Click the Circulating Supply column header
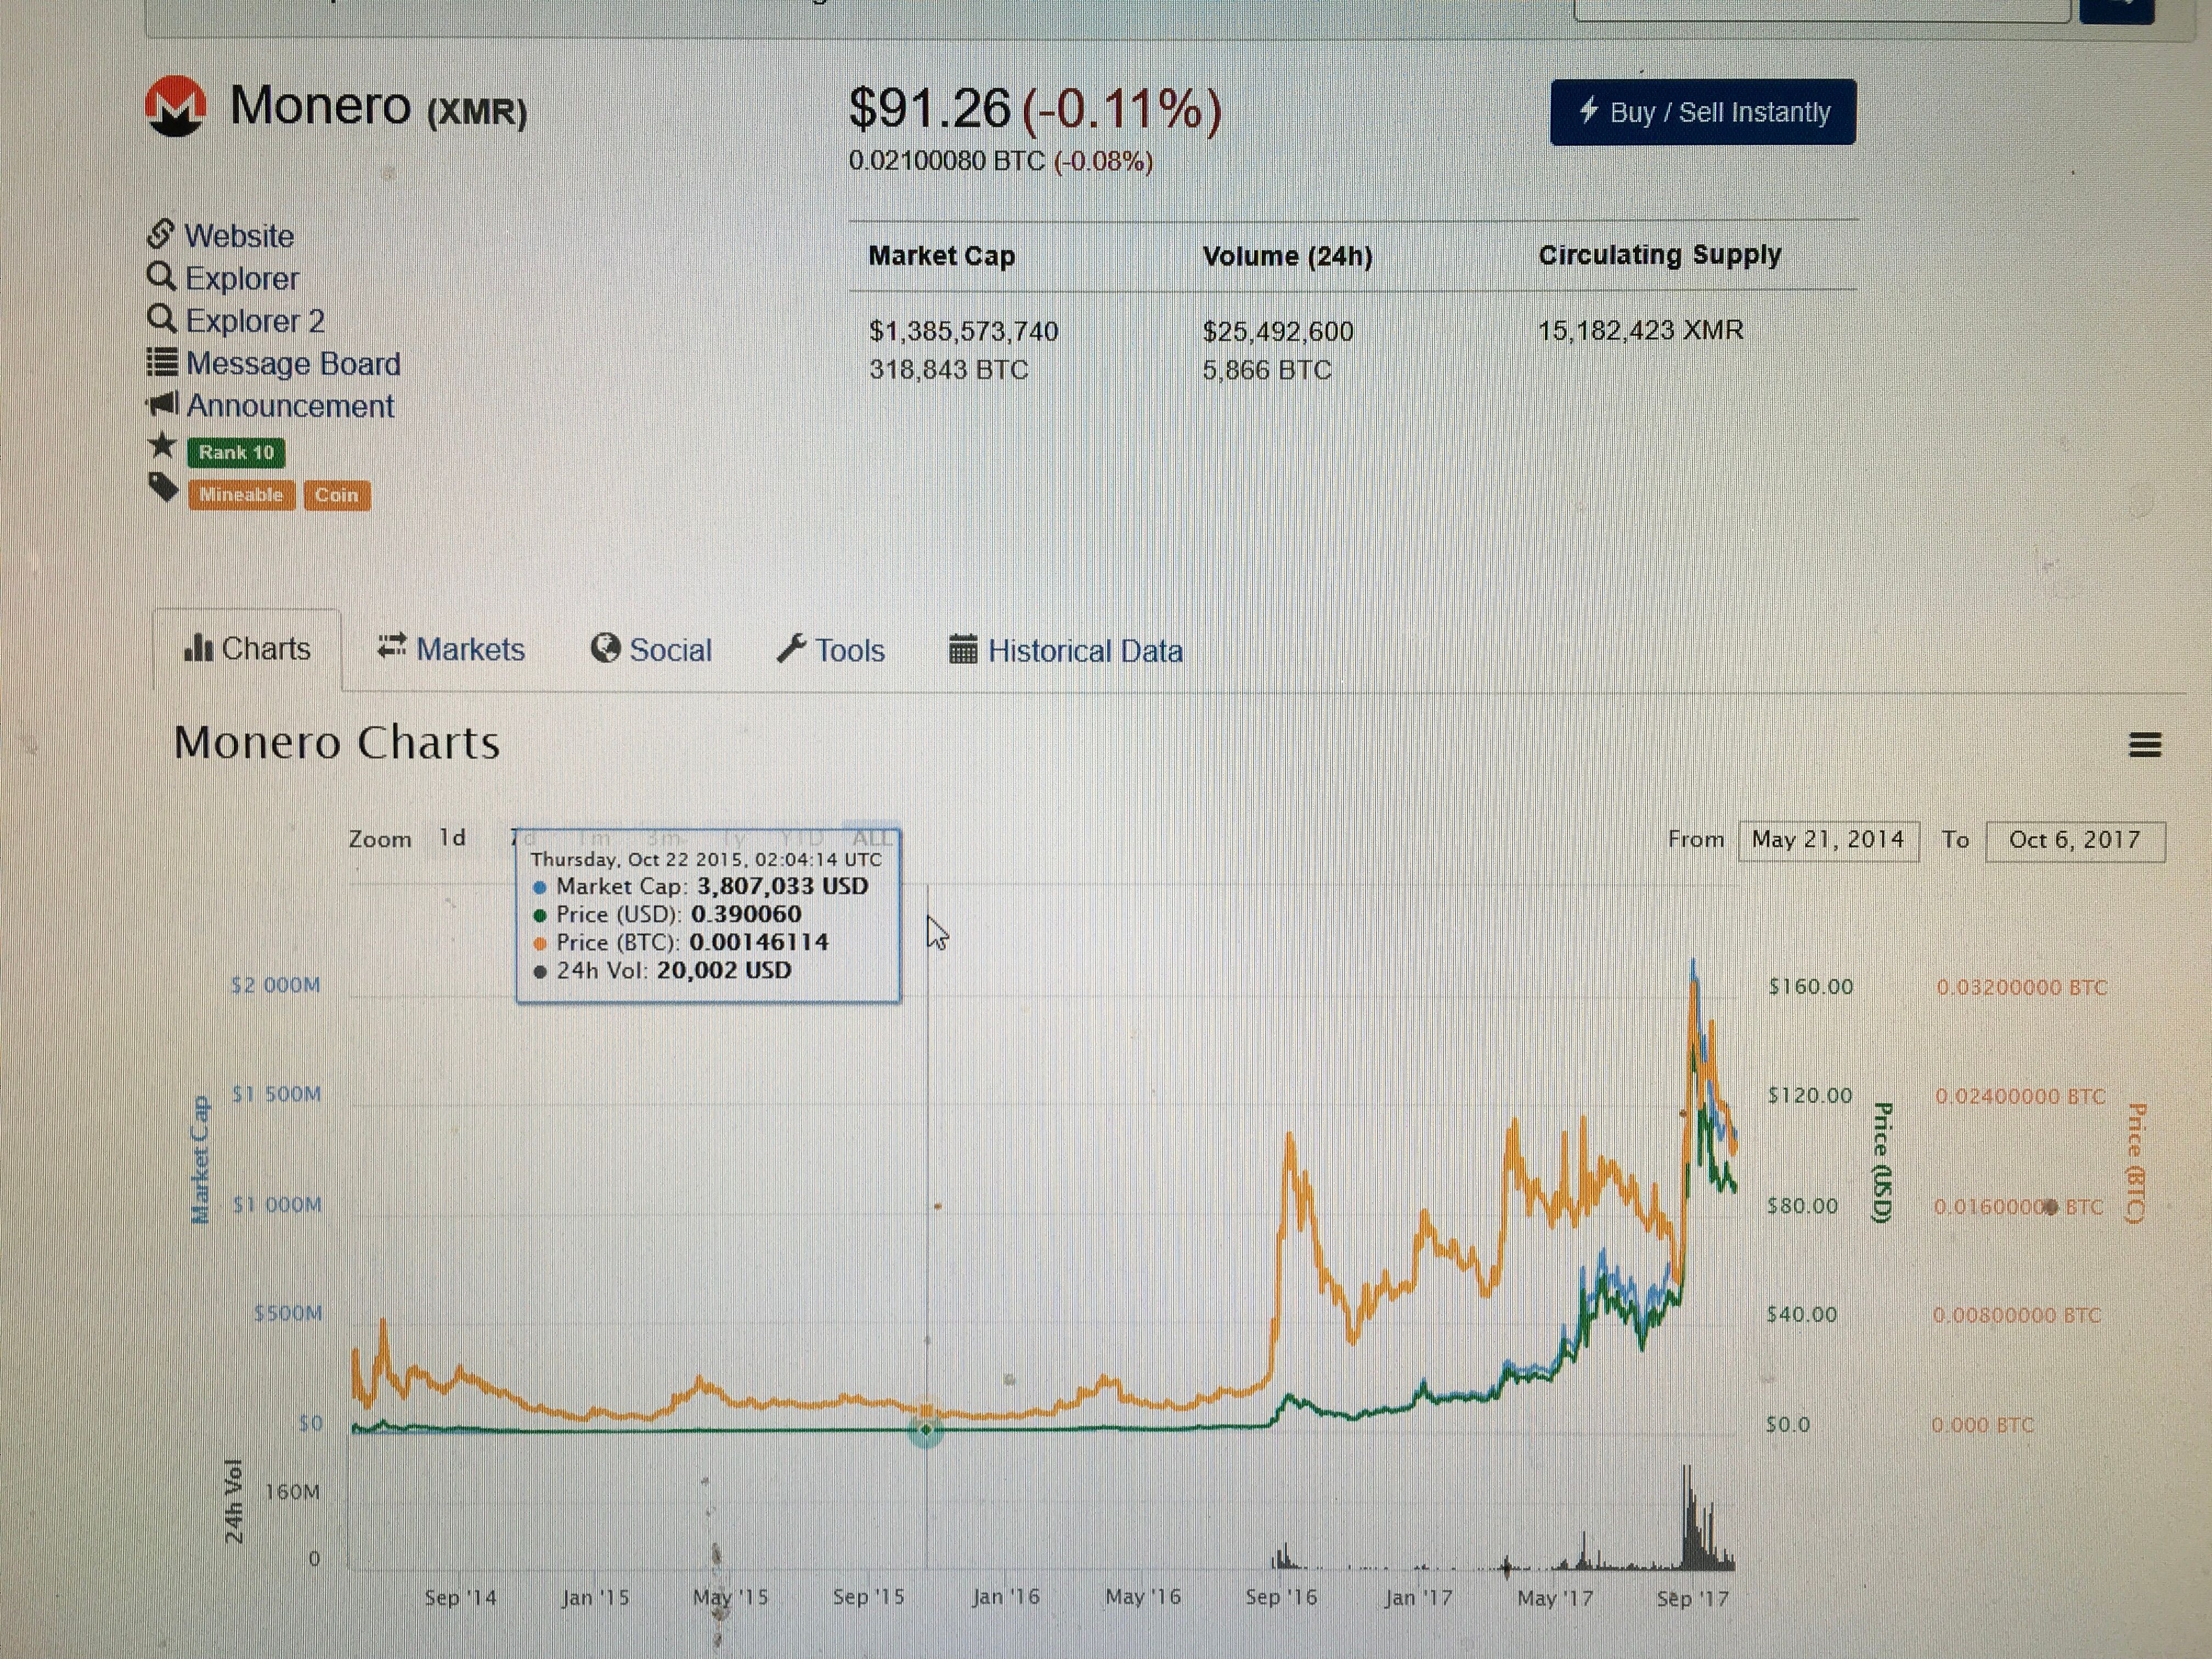The image size is (2212, 1659). coord(1660,255)
